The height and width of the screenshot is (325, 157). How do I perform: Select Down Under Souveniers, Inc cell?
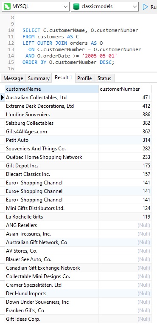[52, 302]
